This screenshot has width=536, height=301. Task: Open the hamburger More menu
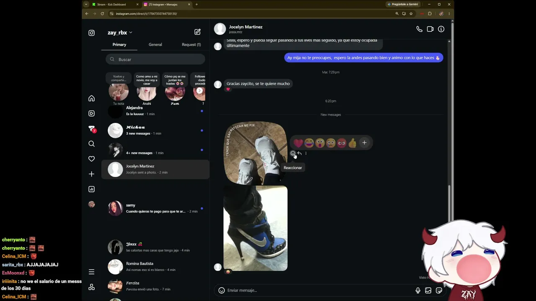click(x=92, y=272)
